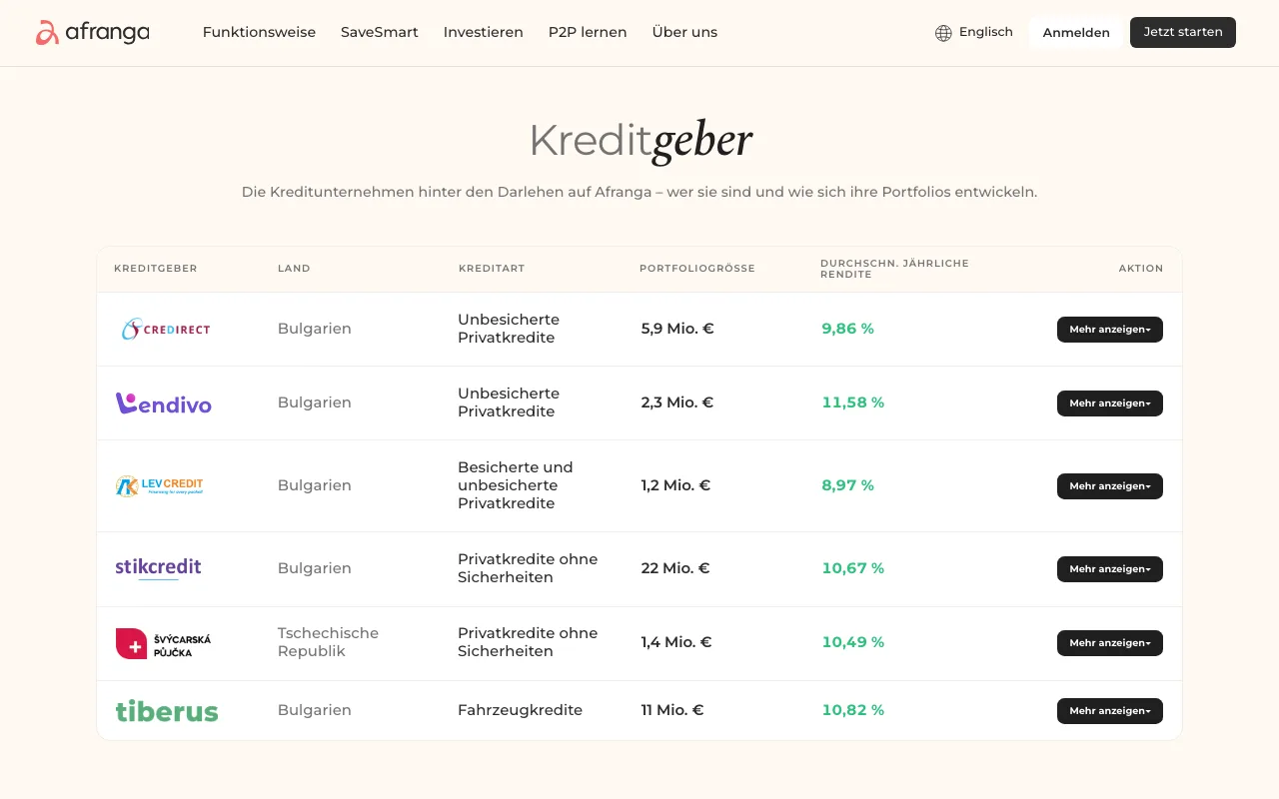
Task: Open the Stikcredit lender logo
Action: tap(158, 568)
